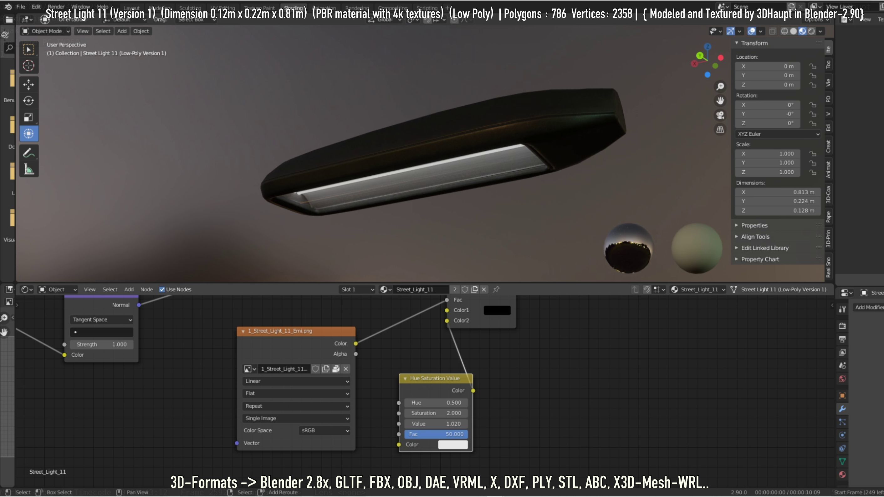Viewport: 884px width, 497px height.
Task: Expand Align Tools section
Action: click(755, 237)
